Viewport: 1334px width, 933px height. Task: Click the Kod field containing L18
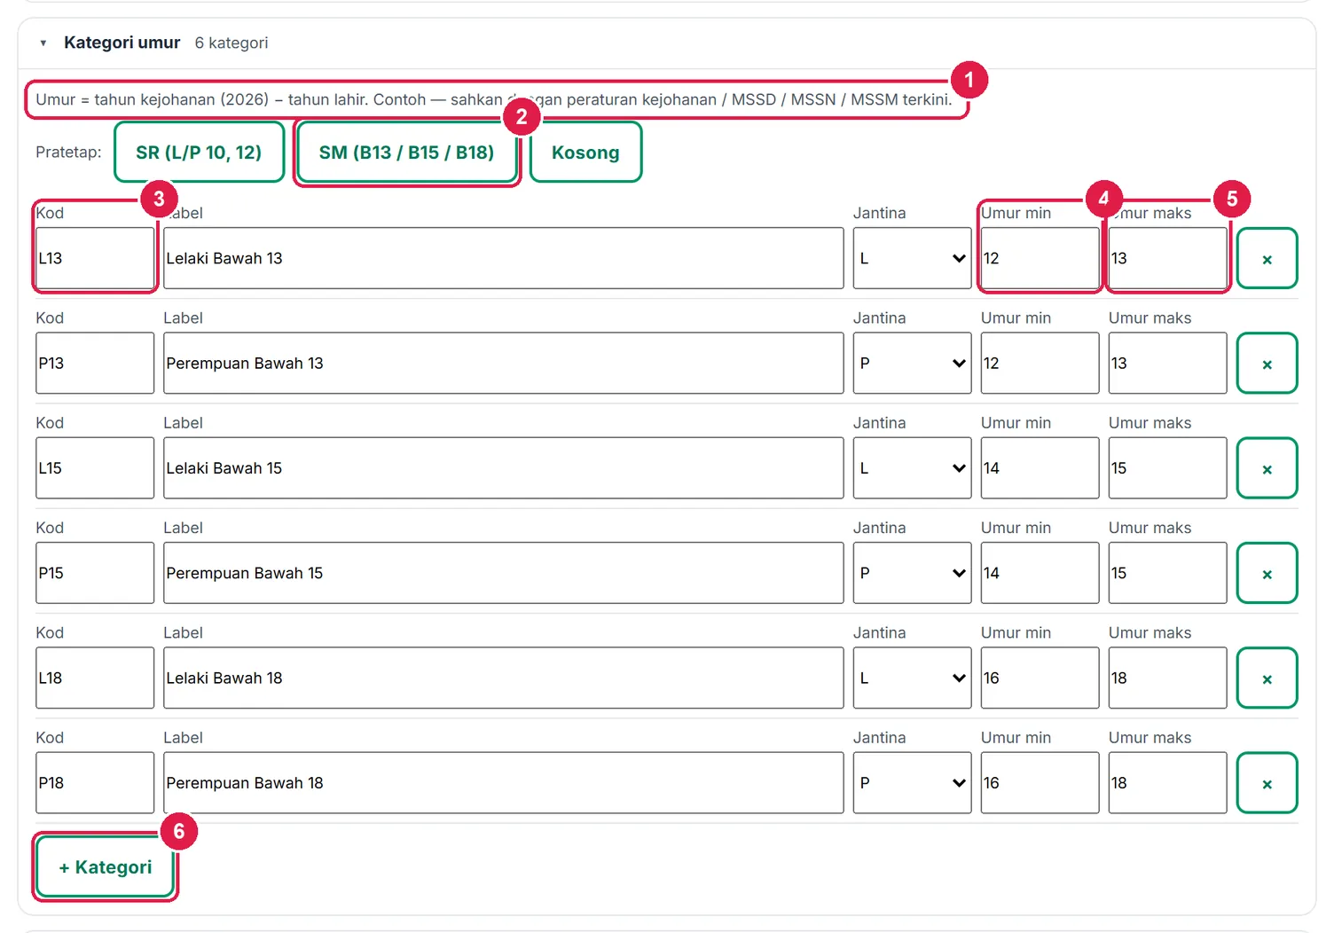pyautogui.click(x=95, y=678)
